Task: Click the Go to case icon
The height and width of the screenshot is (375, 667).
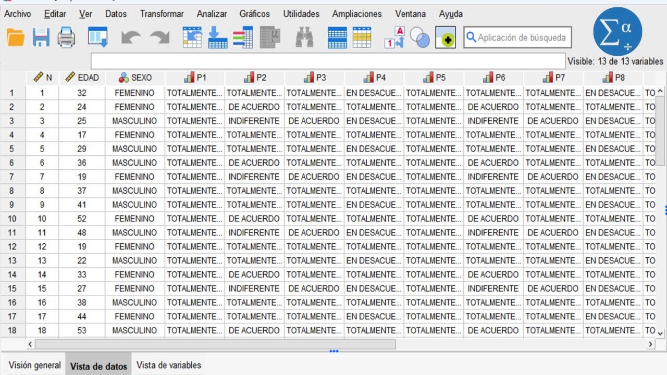Action: coord(192,37)
